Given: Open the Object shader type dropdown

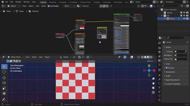Looking at the screenshot, I should tap(14, 6).
